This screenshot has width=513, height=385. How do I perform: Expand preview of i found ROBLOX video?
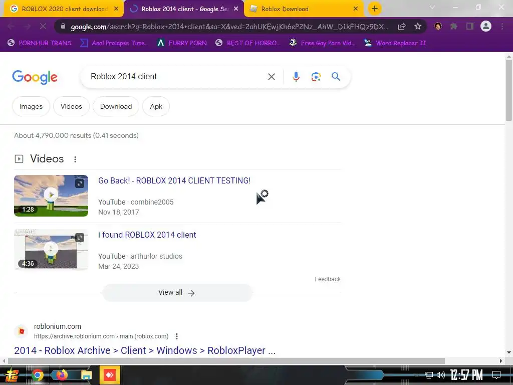pos(80,238)
